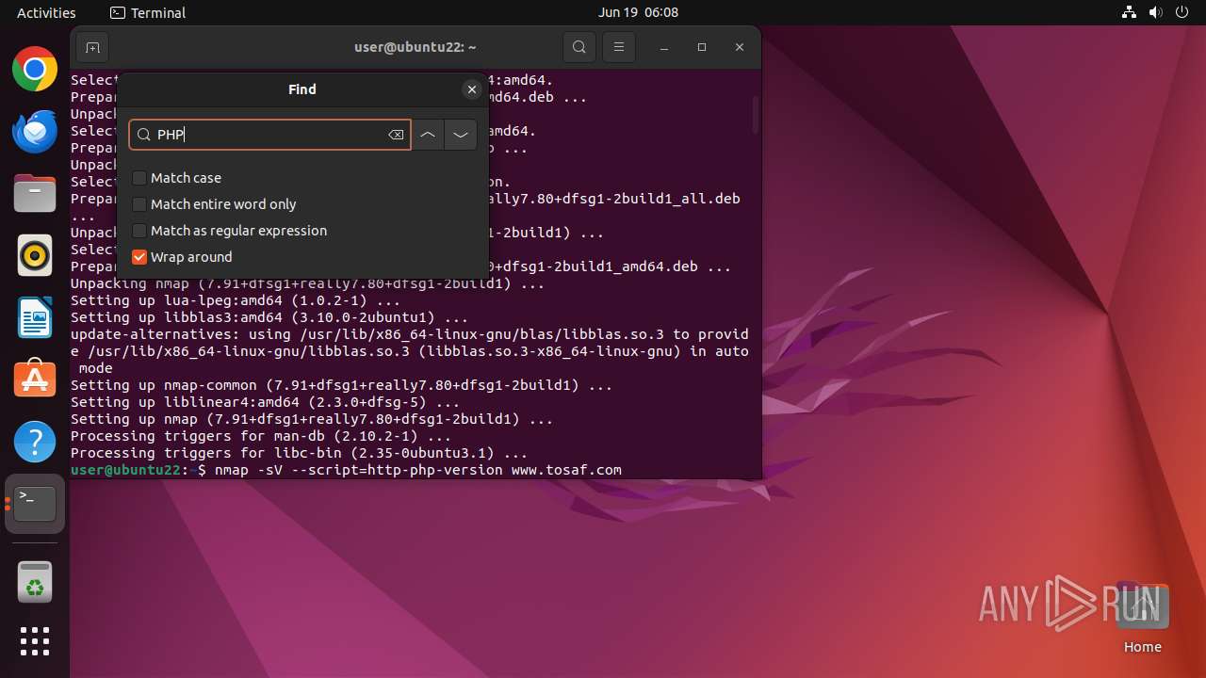Open a new terminal tab
The image size is (1206, 678).
(x=91, y=47)
